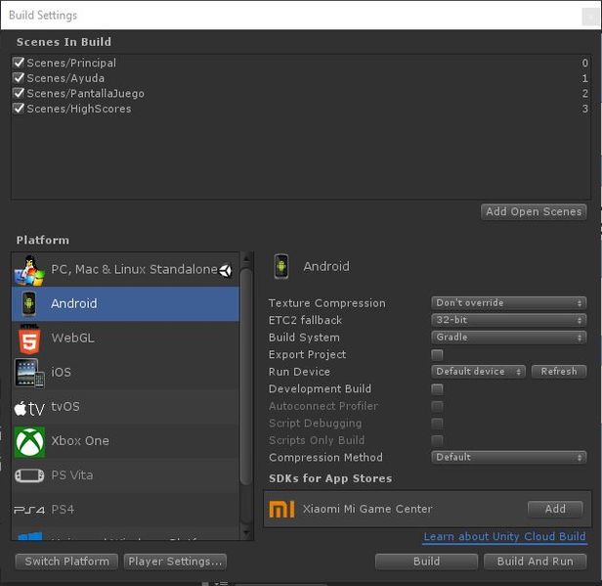Click the Android icon in settings header

point(281,266)
